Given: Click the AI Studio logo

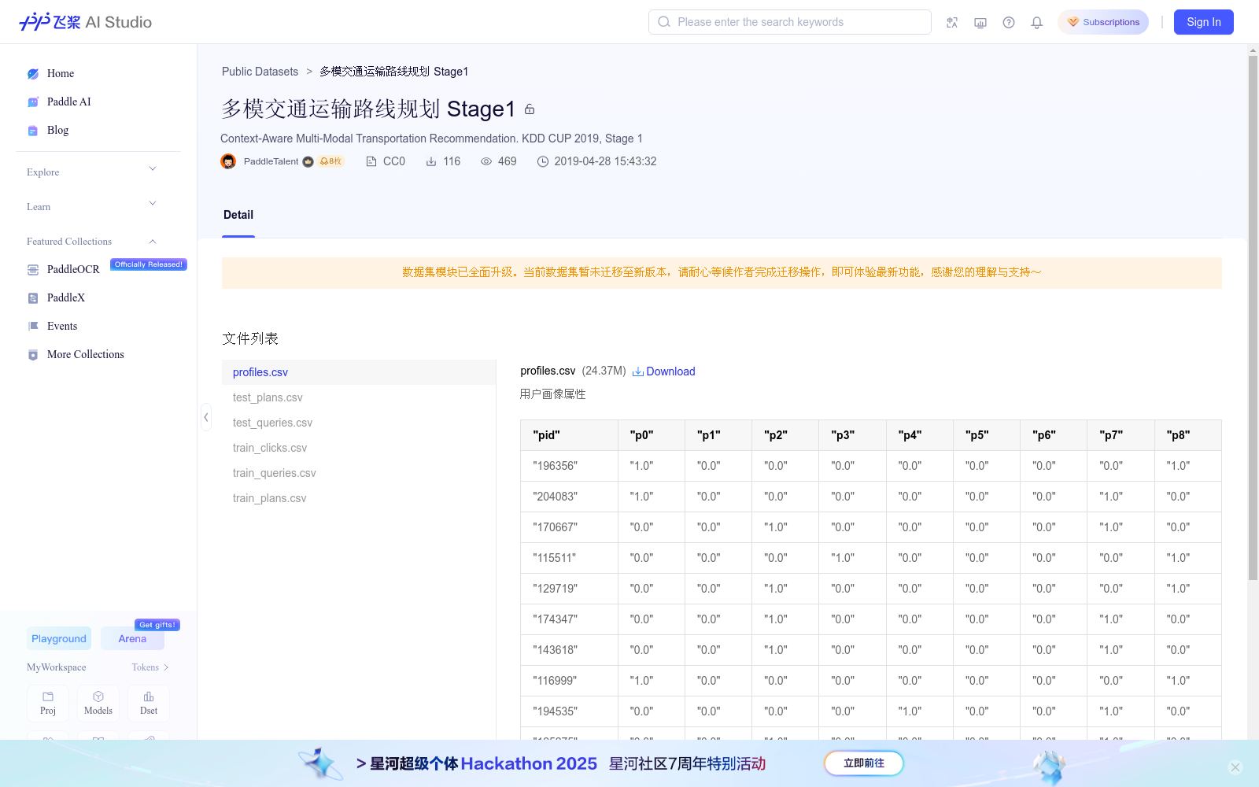Looking at the screenshot, I should tap(85, 22).
